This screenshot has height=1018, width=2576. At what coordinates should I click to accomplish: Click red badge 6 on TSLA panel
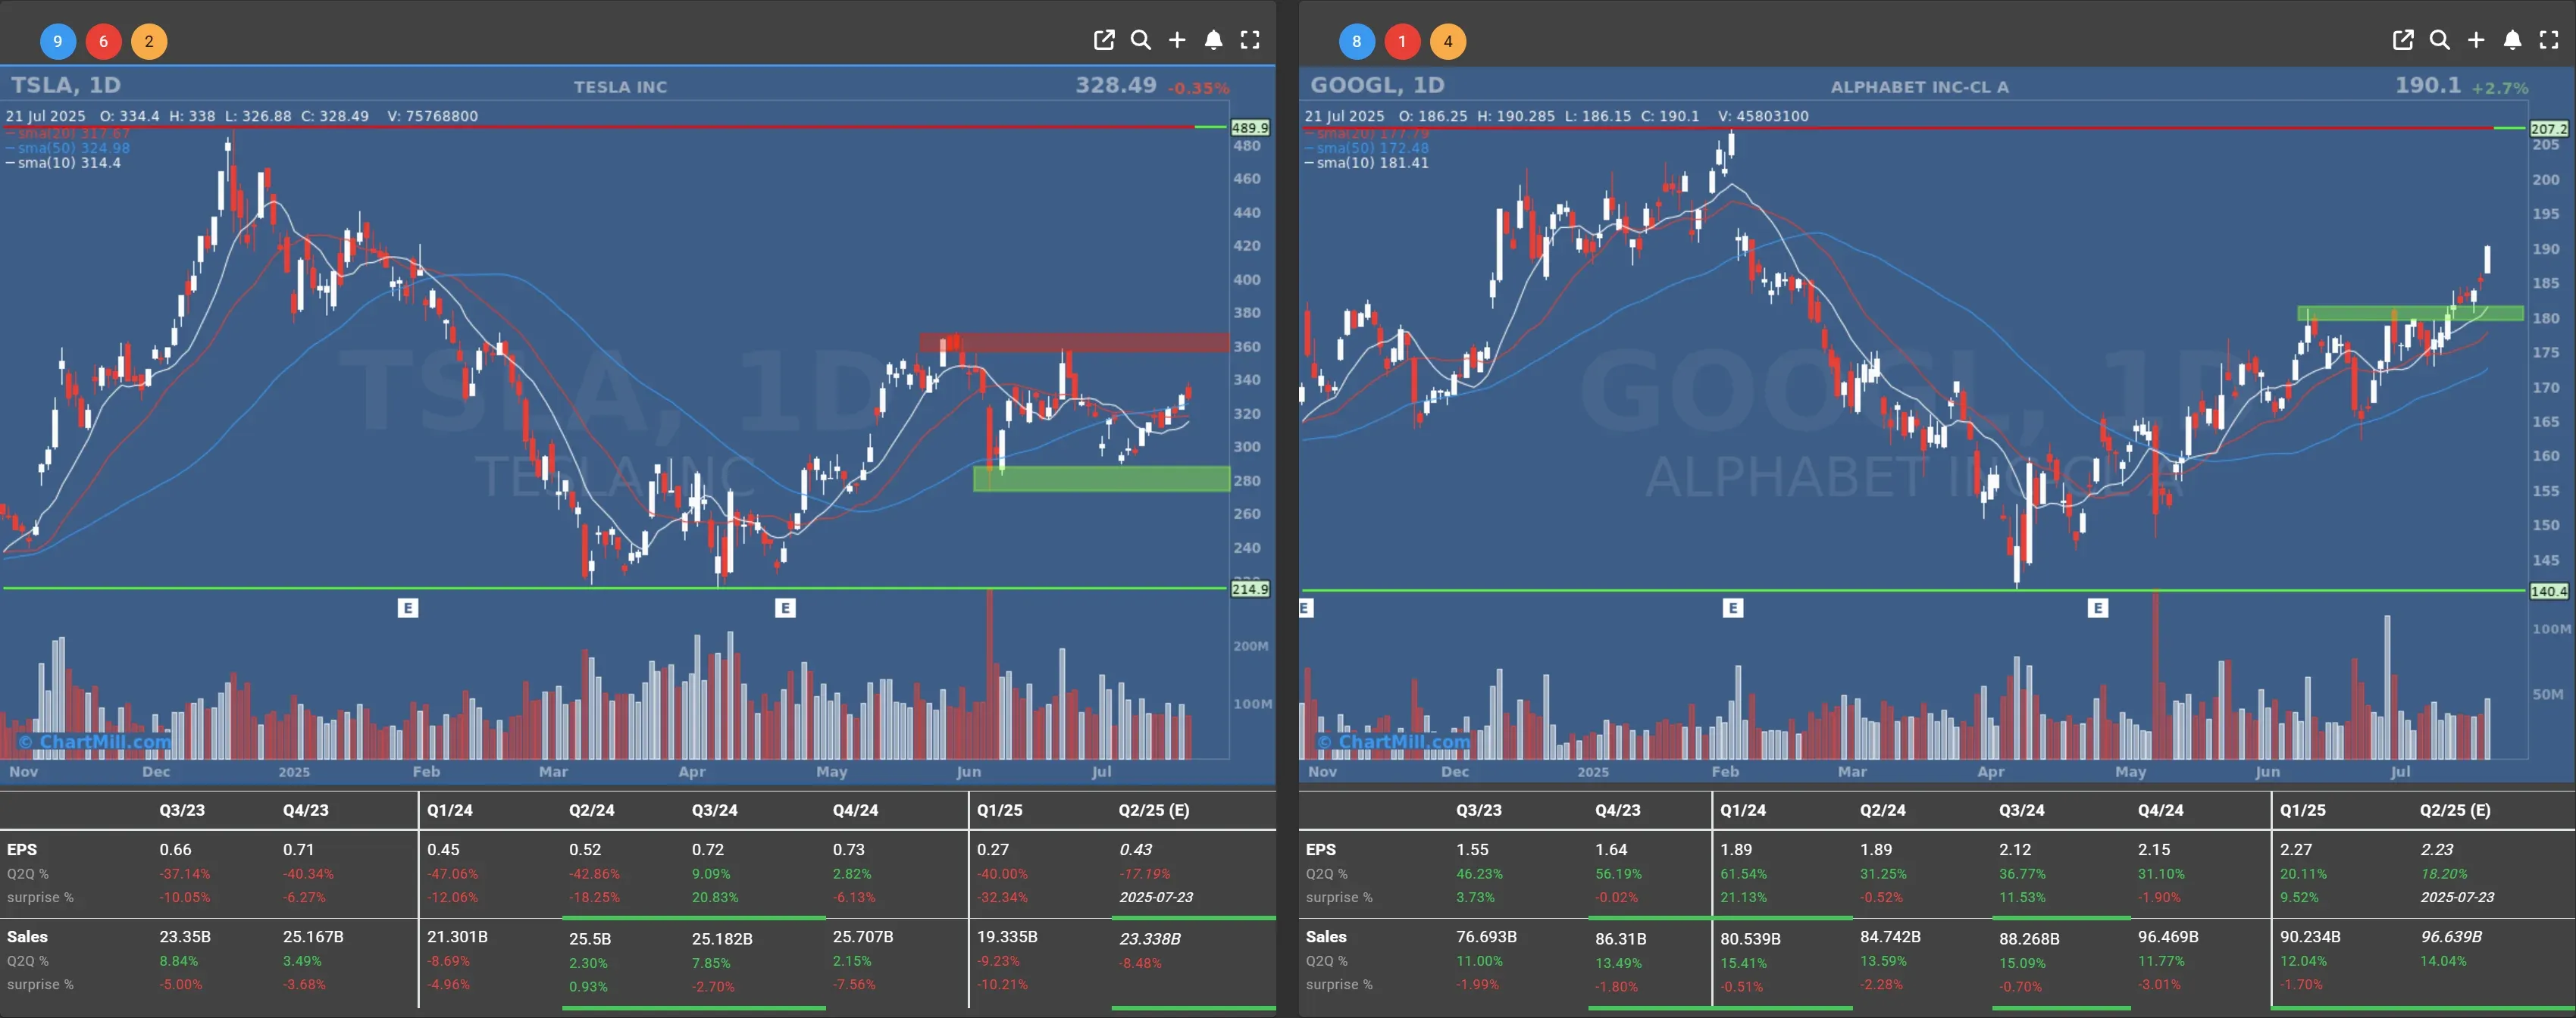(103, 41)
